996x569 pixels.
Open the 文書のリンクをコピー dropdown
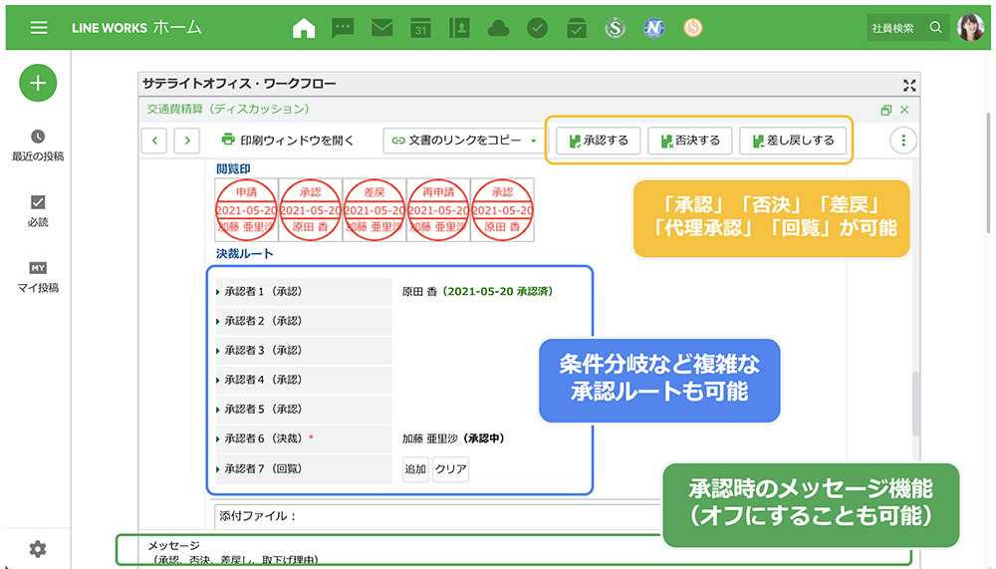tap(465, 141)
